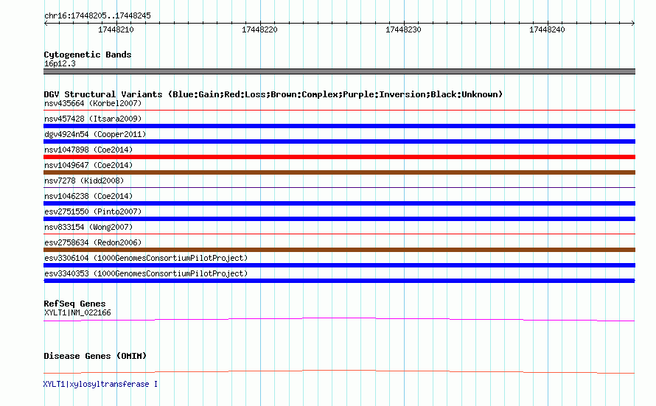Click ruler position 17448230
Screen dimensions: 656x406
tap(403, 29)
